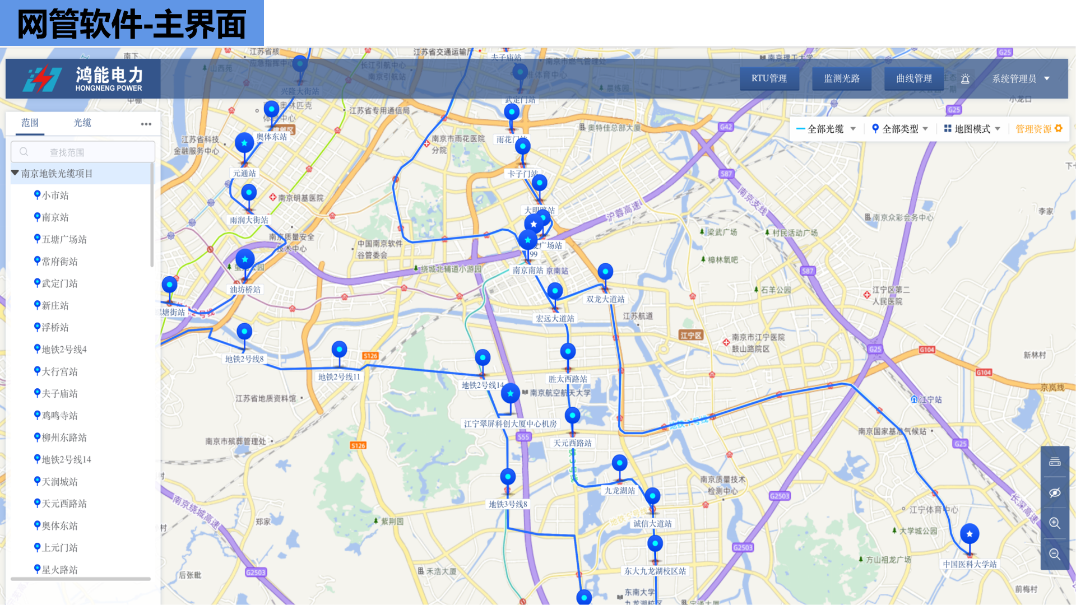
Task: Open the 监测光路 button
Action: click(x=841, y=78)
